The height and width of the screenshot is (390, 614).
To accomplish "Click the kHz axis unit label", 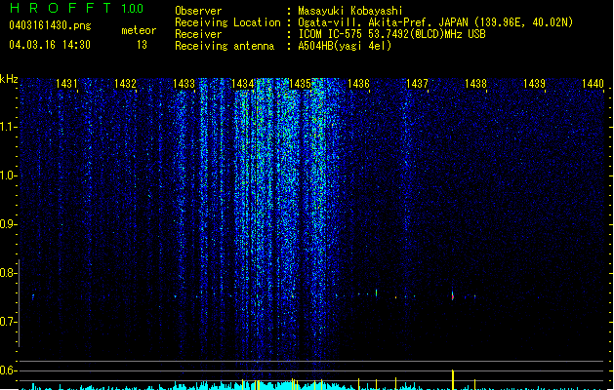I will click(x=9, y=79).
